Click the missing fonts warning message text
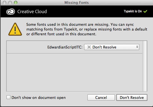 click(x=87, y=29)
